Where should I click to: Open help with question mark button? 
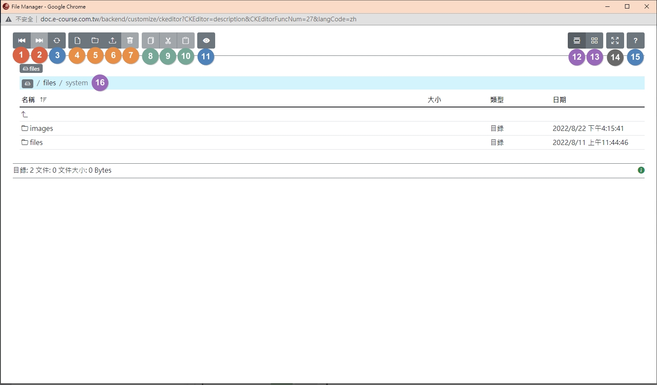(x=635, y=41)
